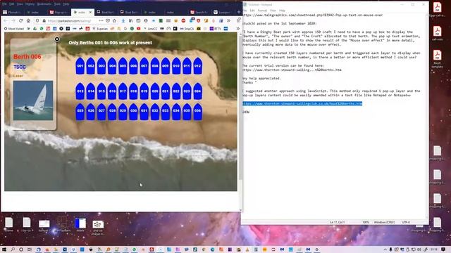Open Notepad's Help menu

282,11
